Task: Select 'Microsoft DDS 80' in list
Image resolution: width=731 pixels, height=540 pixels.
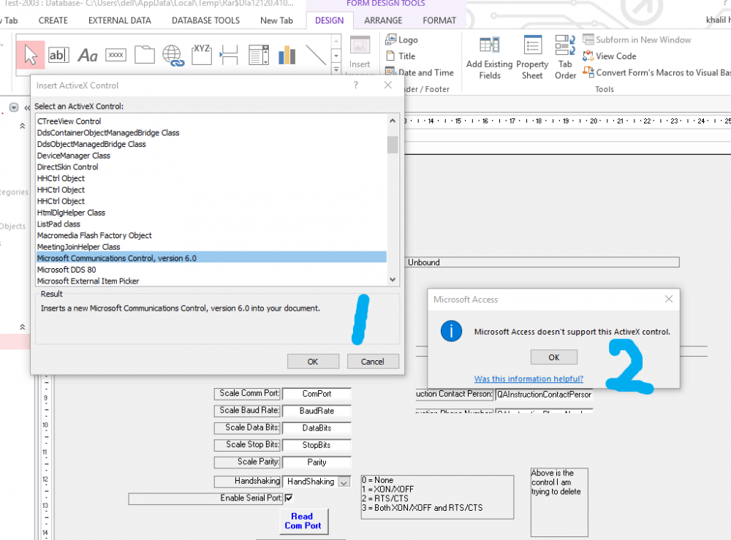Action: coord(212,270)
